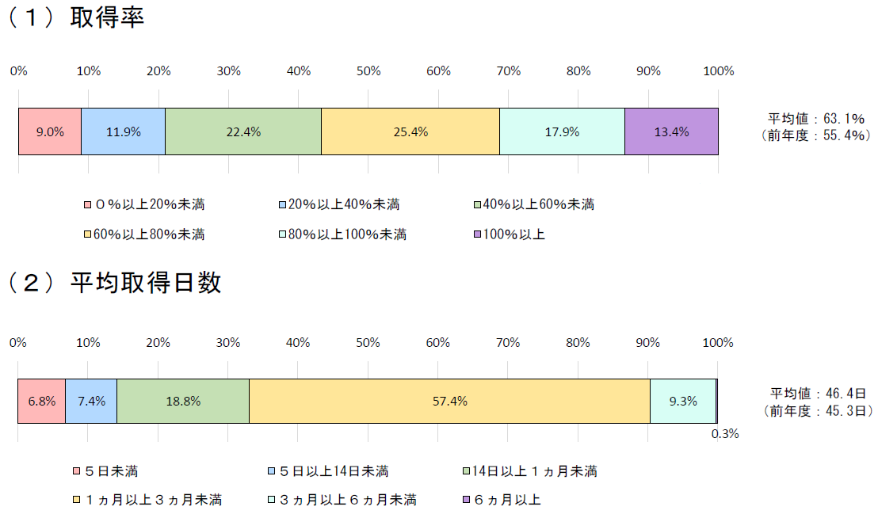Click the （２）平均取得日数 heading

coord(115,283)
